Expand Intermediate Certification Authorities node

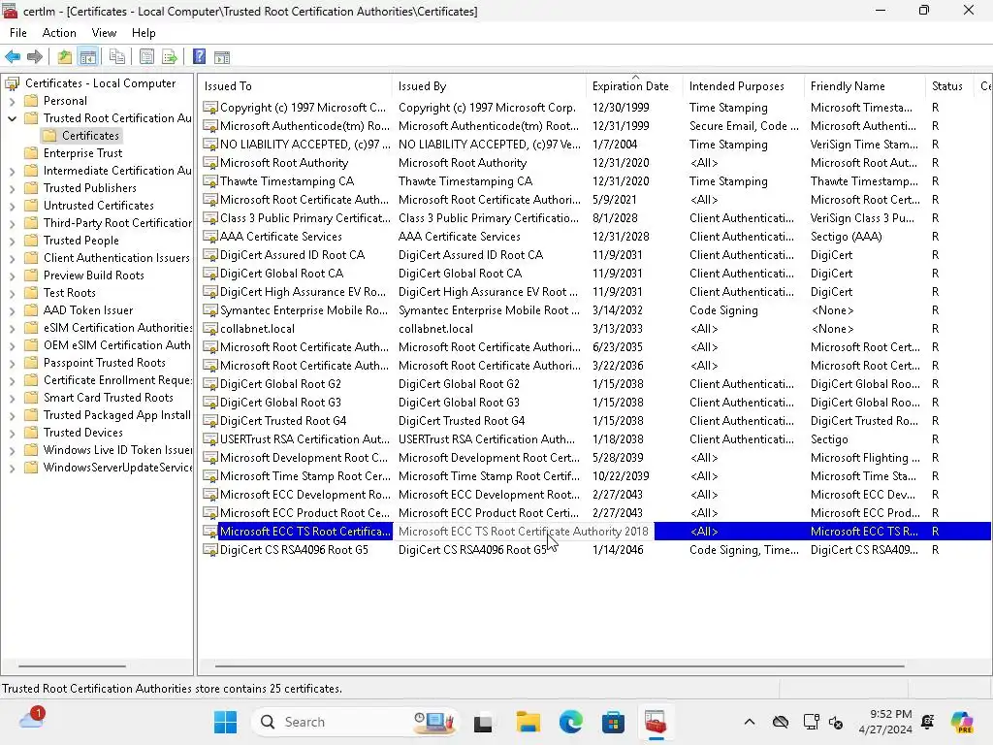(x=12, y=171)
